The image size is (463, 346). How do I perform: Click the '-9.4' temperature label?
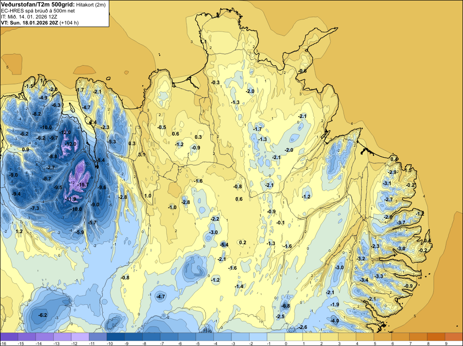pos(17,194)
